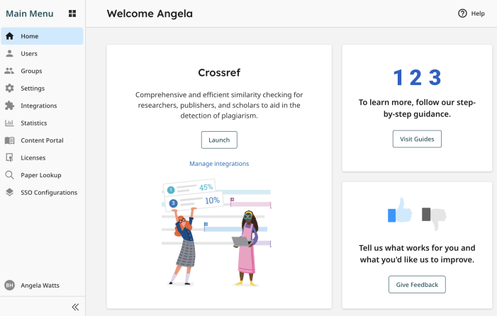The image size is (497, 316).
Task: Click the Integrations puzzle piece icon
Action: coord(9,106)
